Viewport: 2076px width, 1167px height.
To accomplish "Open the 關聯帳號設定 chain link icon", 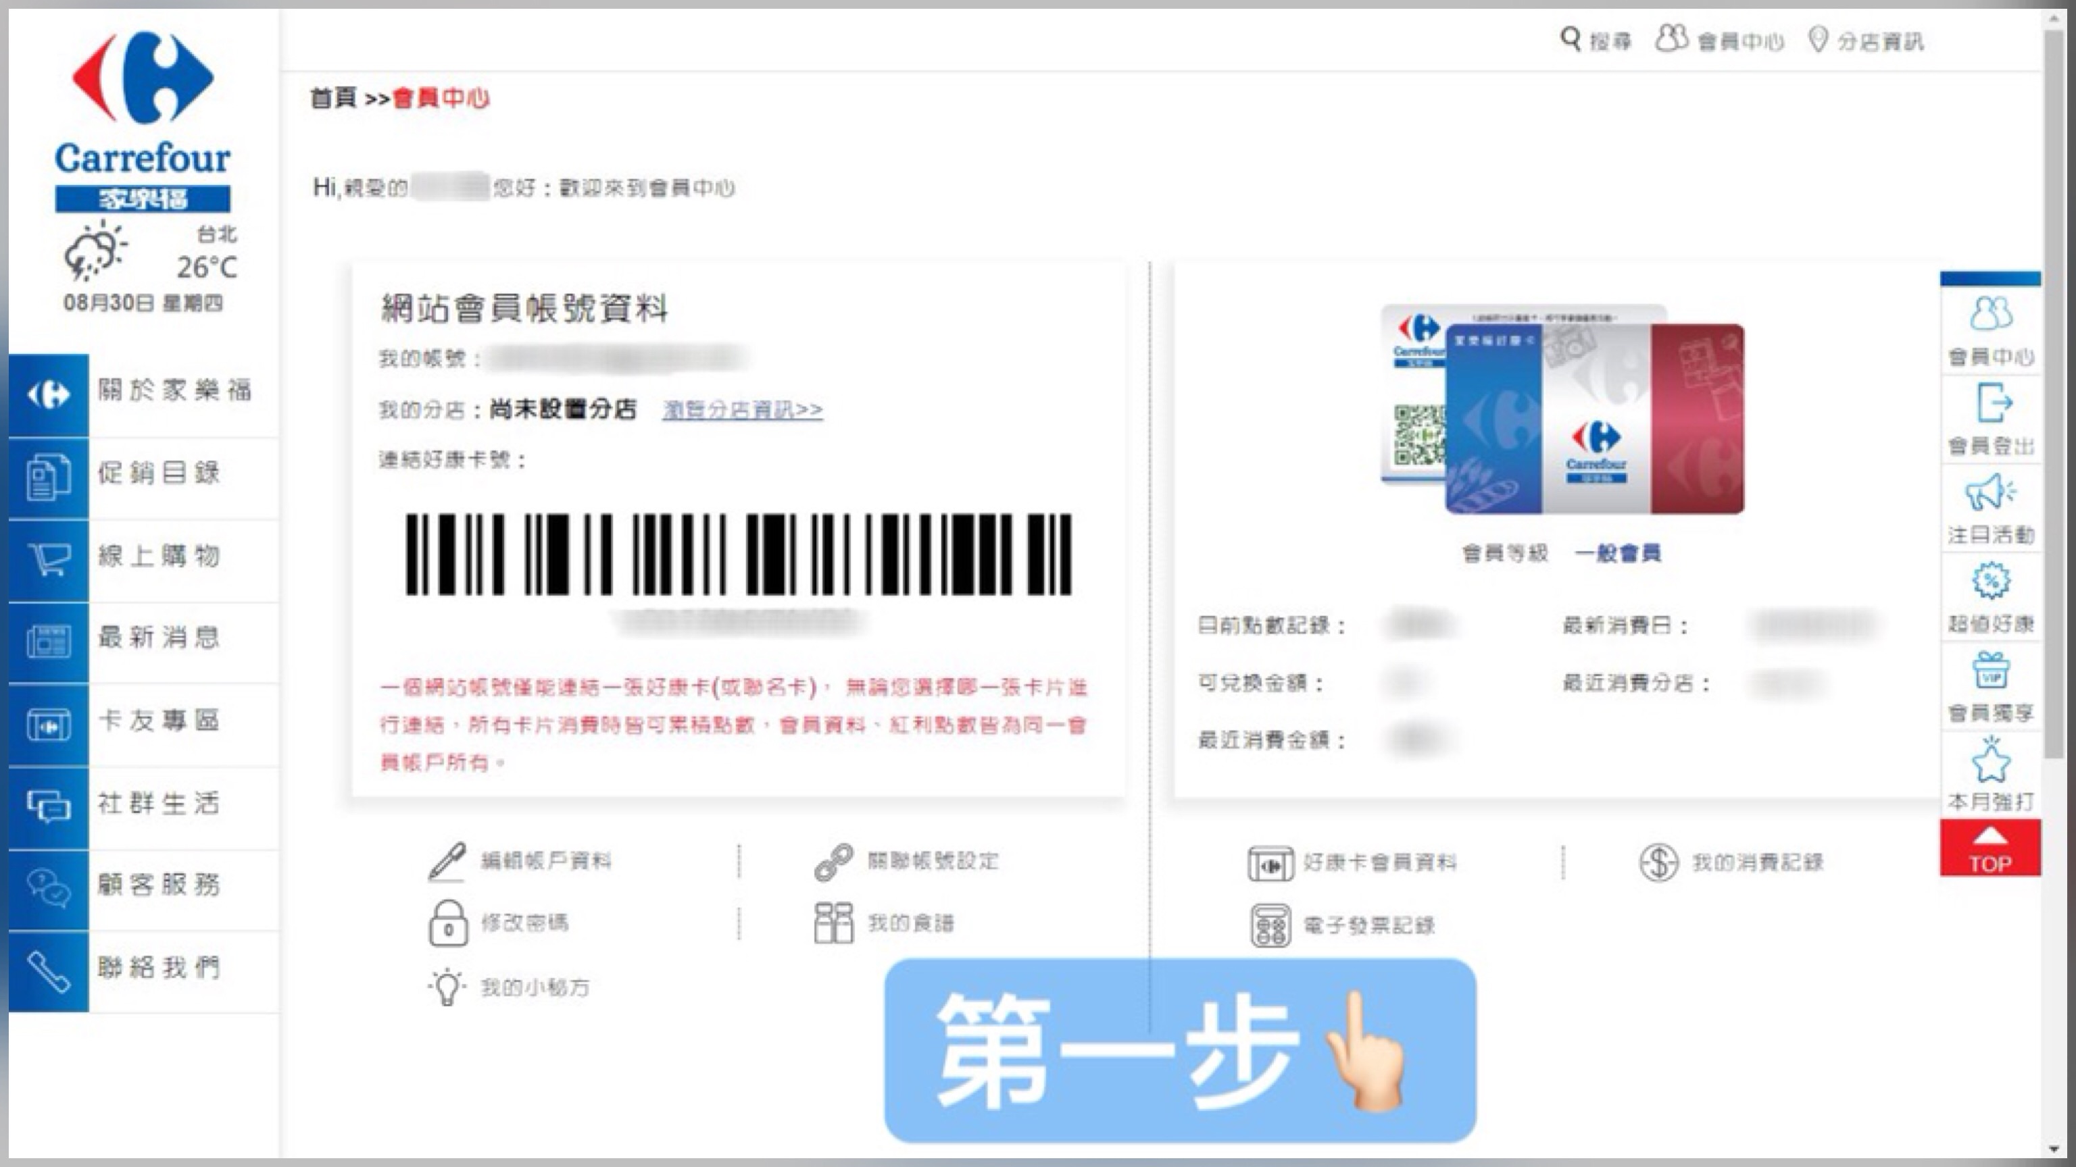I will [833, 862].
